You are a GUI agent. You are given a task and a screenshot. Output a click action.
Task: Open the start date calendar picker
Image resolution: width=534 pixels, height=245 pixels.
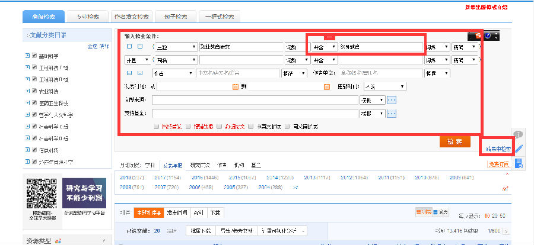[236, 87]
